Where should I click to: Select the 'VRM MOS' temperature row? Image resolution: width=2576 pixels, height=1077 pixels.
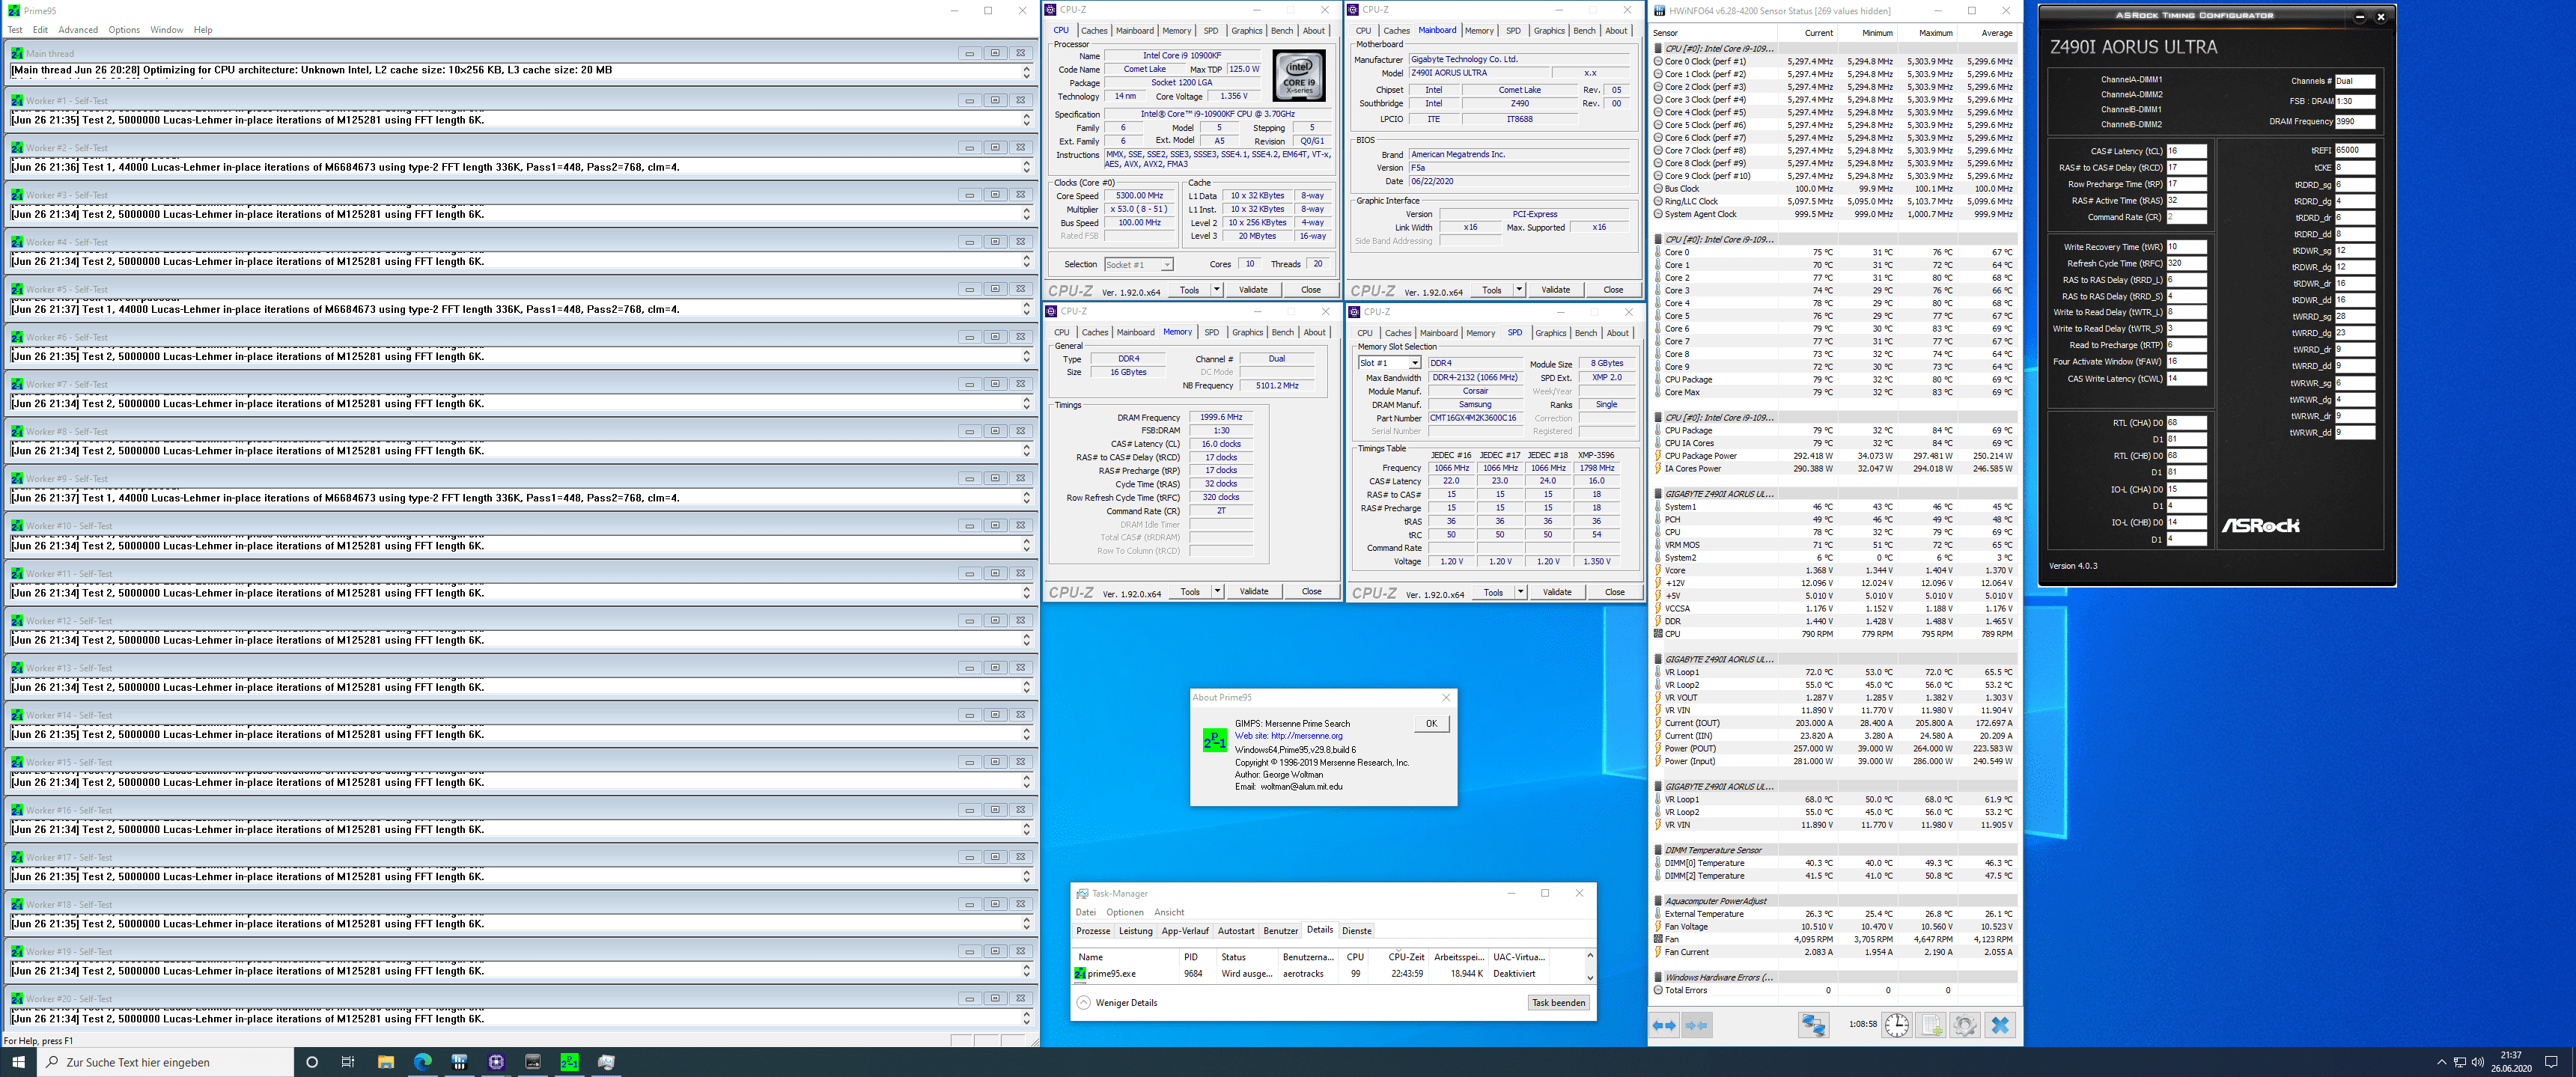[1834, 545]
